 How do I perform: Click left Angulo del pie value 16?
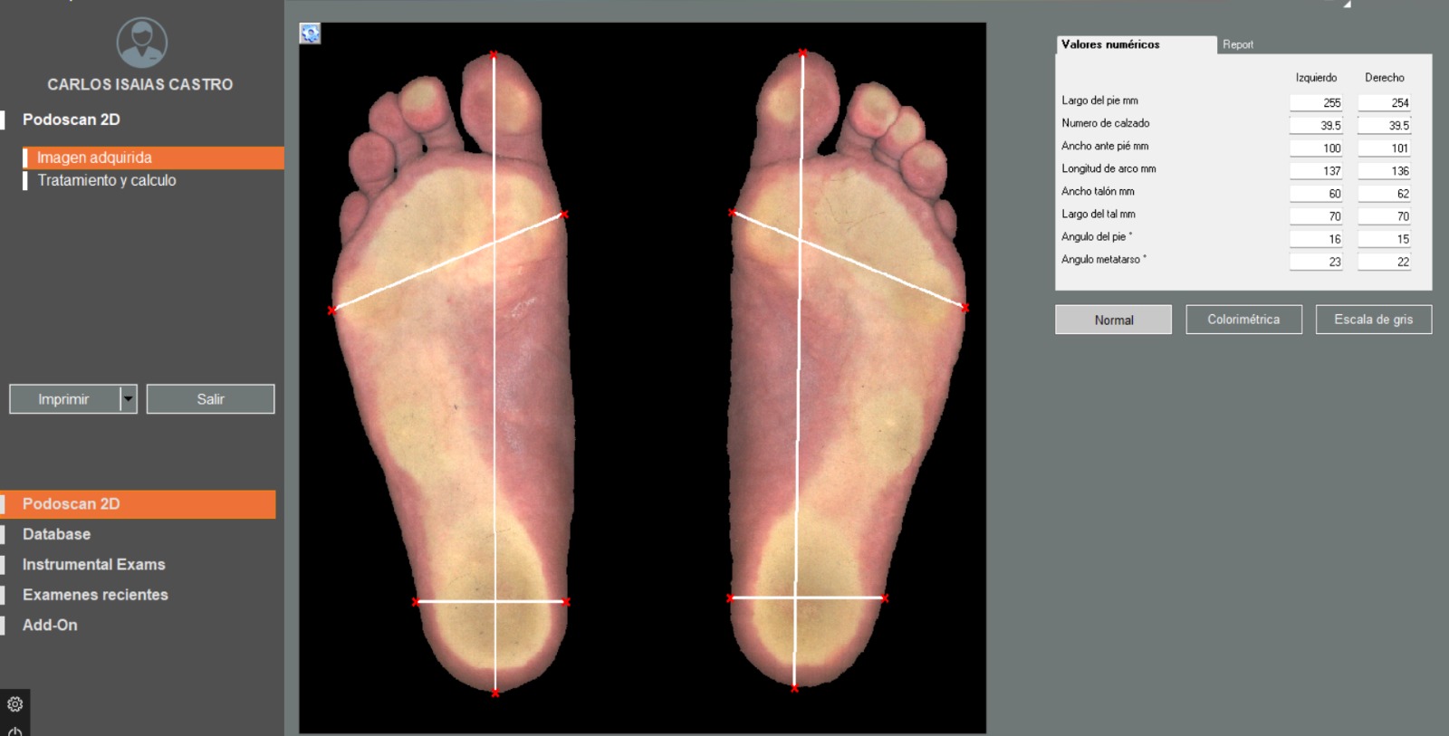point(1316,238)
